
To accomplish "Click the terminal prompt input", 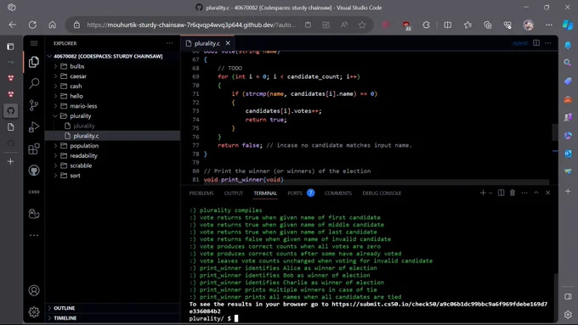I will (236, 318).
